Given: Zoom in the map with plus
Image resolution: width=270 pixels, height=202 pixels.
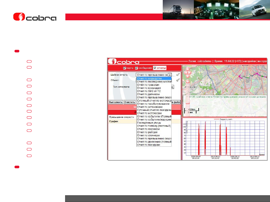Looking at the screenshot, I should [188, 82].
